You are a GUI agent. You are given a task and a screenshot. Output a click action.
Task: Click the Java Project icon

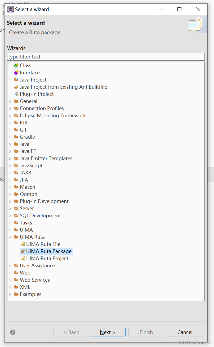(x=16, y=80)
